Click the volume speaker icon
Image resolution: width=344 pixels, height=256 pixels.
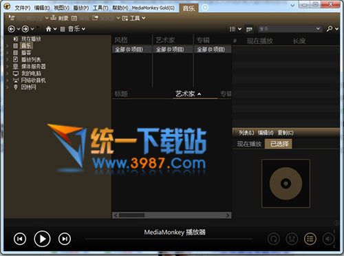pos(328,239)
